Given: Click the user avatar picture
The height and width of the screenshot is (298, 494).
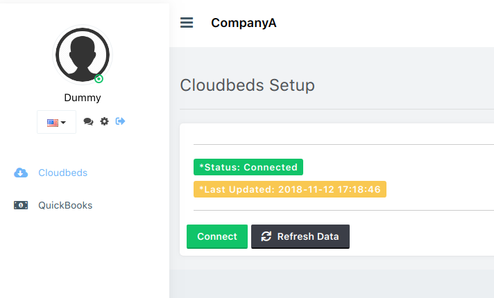Looking at the screenshot, I should tap(83, 55).
